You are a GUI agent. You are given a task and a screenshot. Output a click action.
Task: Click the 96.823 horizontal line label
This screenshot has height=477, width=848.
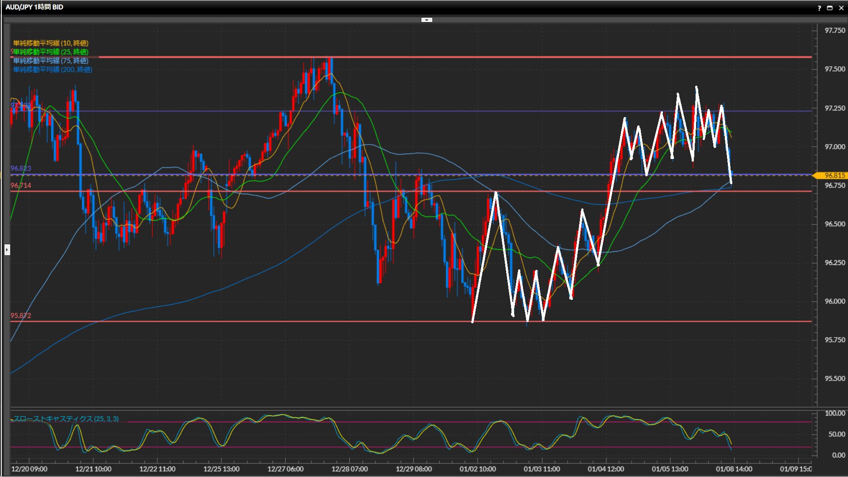click(x=21, y=168)
